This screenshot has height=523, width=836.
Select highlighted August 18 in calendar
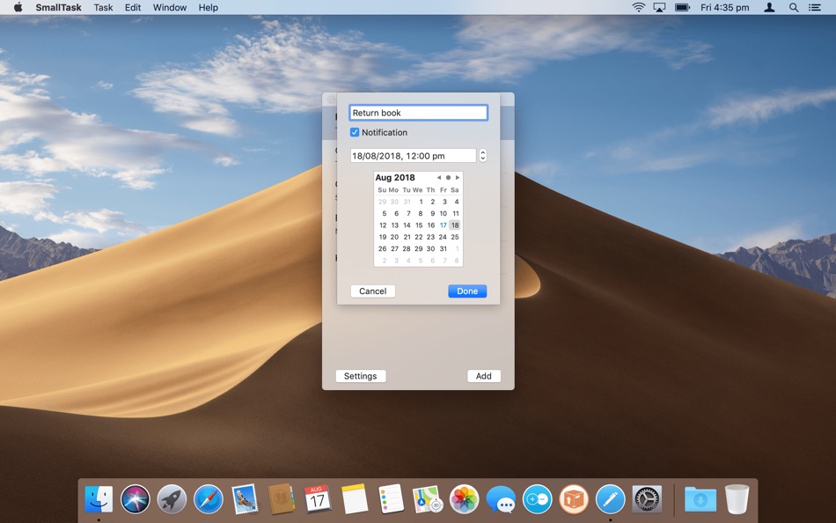(x=455, y=225)
